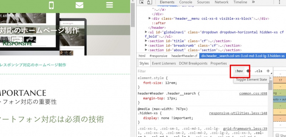The width and height of the screenshot is (286, 137).
Task: Open the hamburger menu in green header
Action: pos(109,5)
